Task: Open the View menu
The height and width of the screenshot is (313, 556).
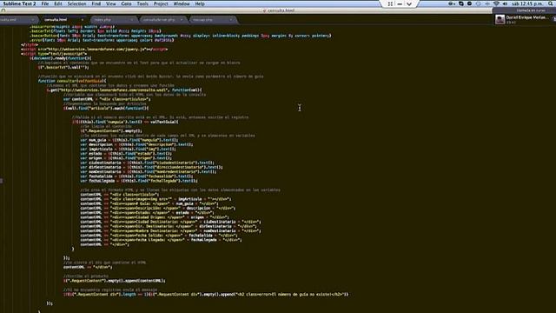Action: (x=111, y=3)
